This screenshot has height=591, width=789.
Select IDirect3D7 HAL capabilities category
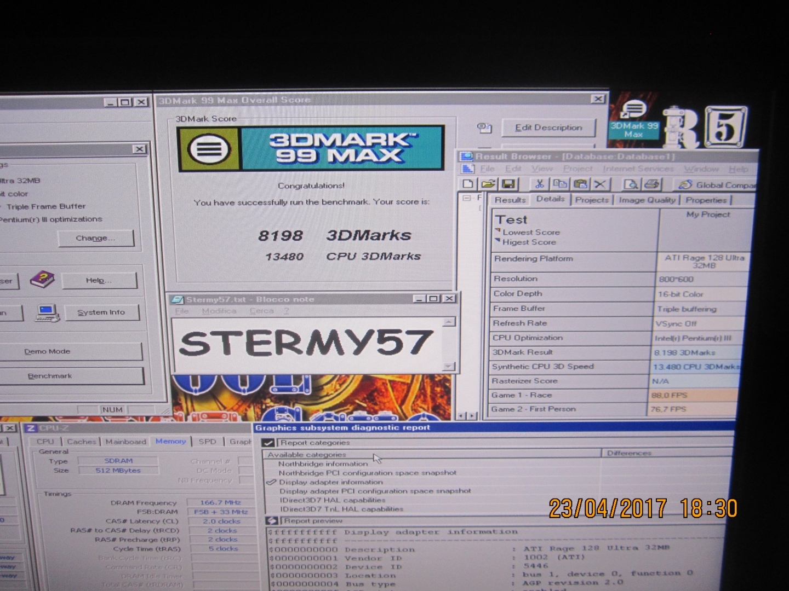point(333,500)
